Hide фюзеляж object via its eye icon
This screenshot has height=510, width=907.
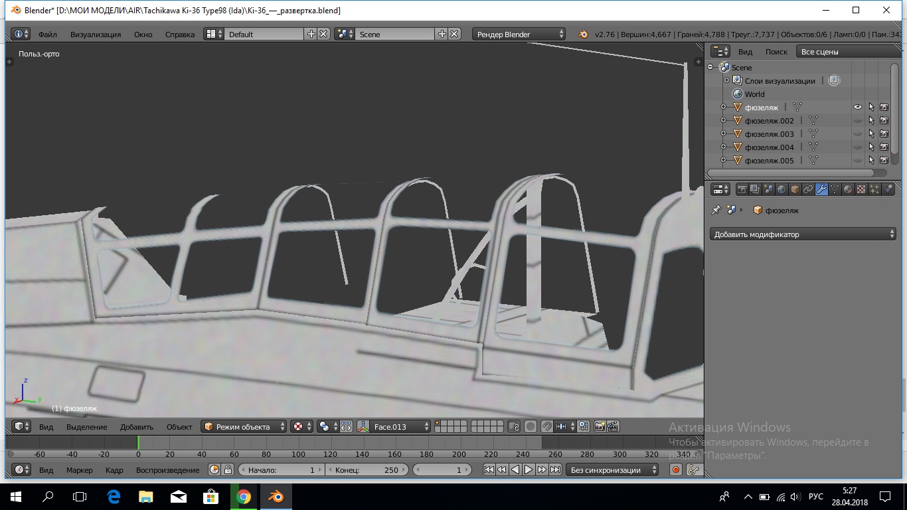pyautogui.click(x=857, y=107)
